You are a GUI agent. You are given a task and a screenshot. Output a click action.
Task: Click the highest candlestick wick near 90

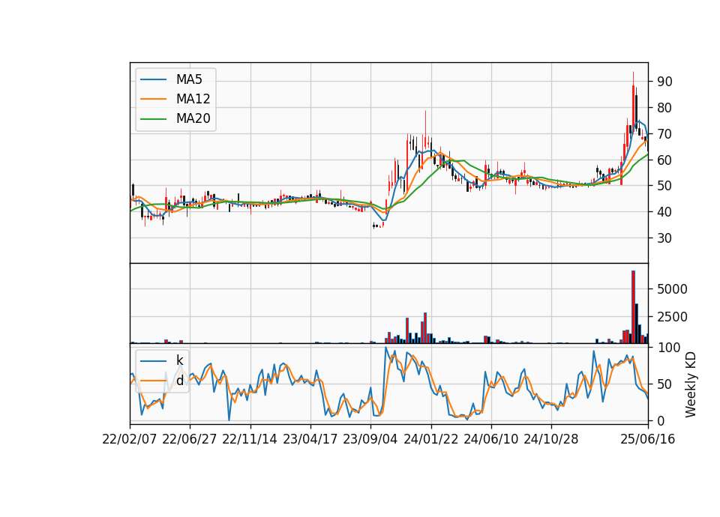pyautogui.click(x=633, y=79)
